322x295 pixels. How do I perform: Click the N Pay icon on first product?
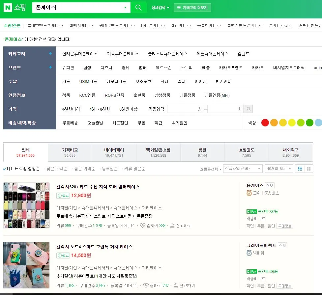251,211
